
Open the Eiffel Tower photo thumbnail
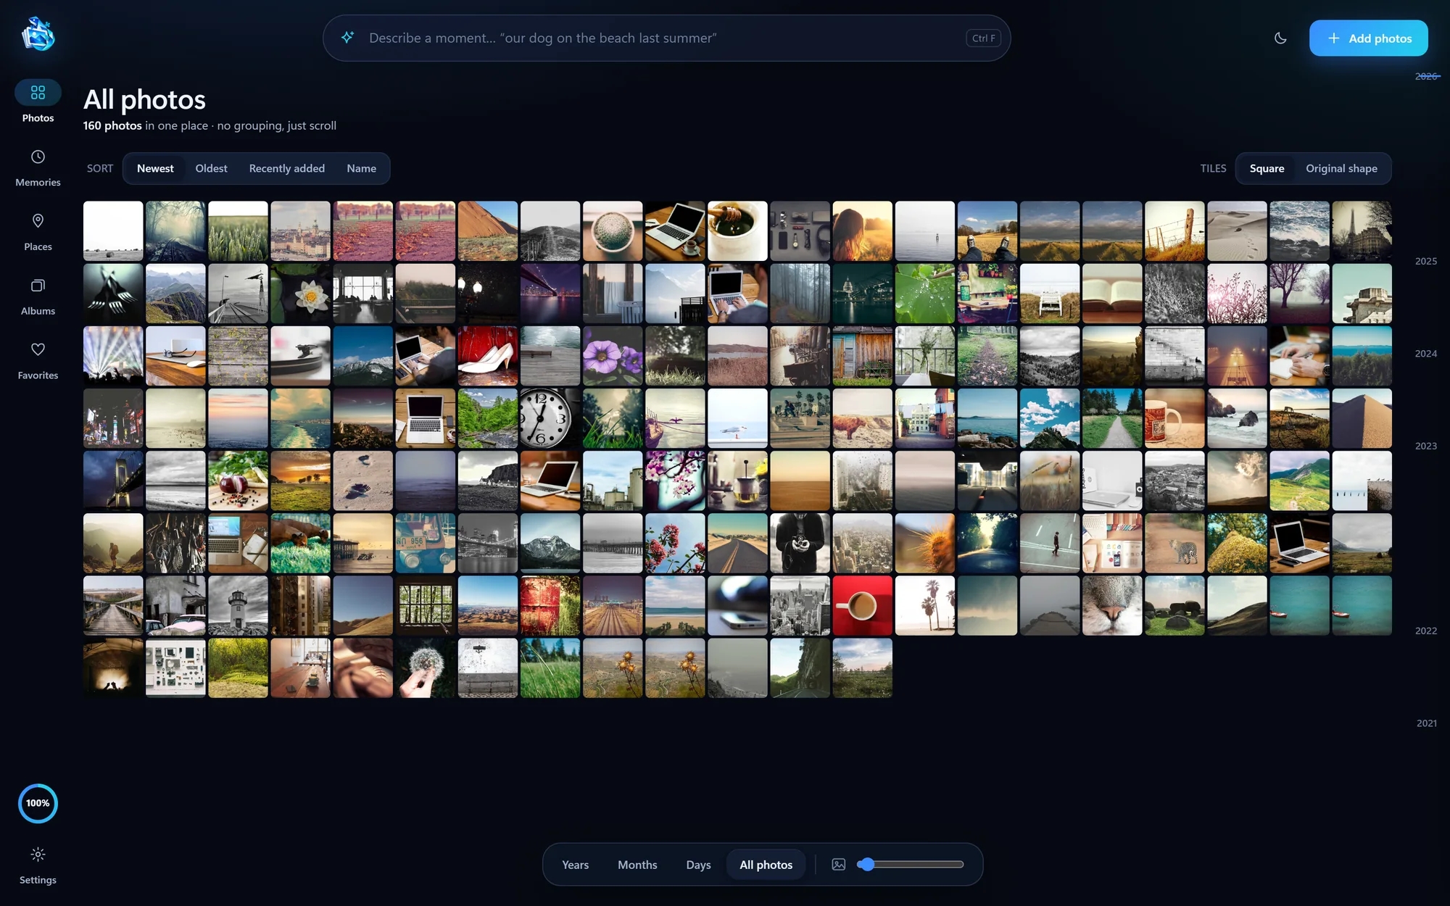(1362, 231)
